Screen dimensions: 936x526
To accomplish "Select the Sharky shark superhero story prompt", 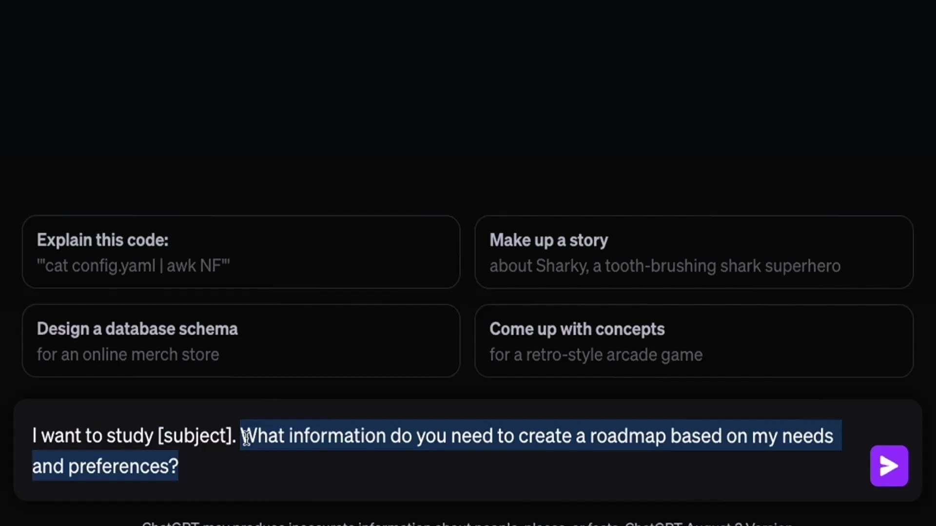I will pyautogui.click(x=694, y=252).
